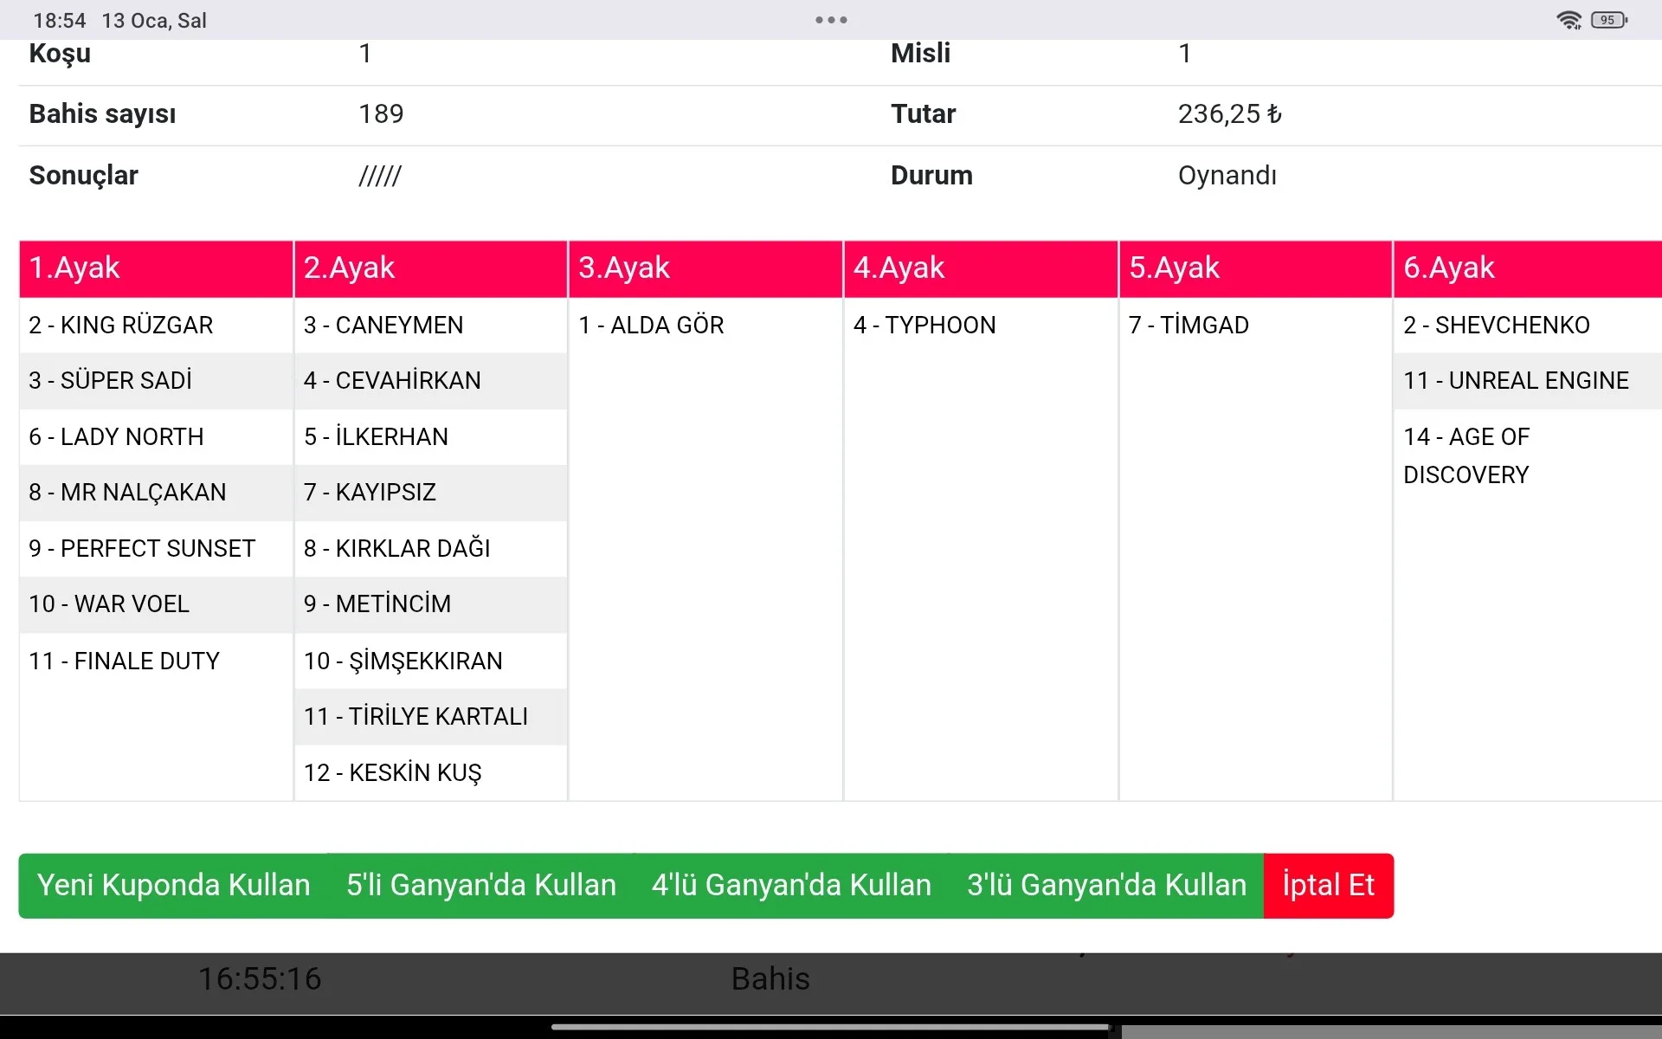Tap the three-dot menu at top center
Viewport: 1662px width, 1039px height.
coord(831,20)
